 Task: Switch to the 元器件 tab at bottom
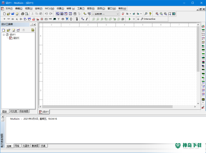pyautogui.click(x=26, y=146)
